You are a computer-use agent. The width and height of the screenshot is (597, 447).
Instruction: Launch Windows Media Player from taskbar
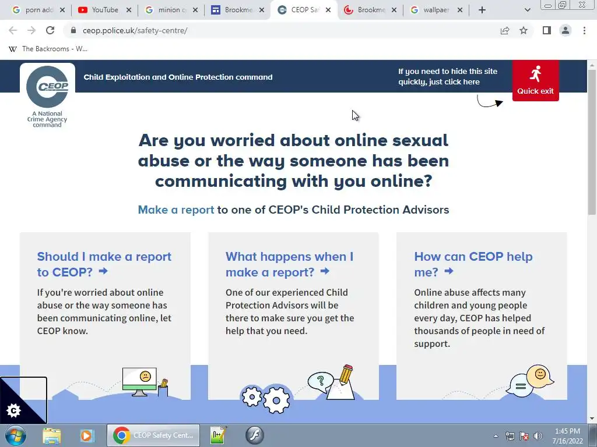point(86,435)
